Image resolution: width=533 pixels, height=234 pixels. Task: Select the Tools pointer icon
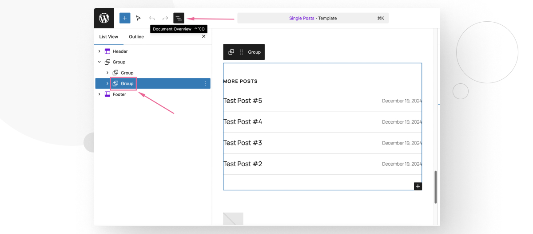tap(138, 18)
